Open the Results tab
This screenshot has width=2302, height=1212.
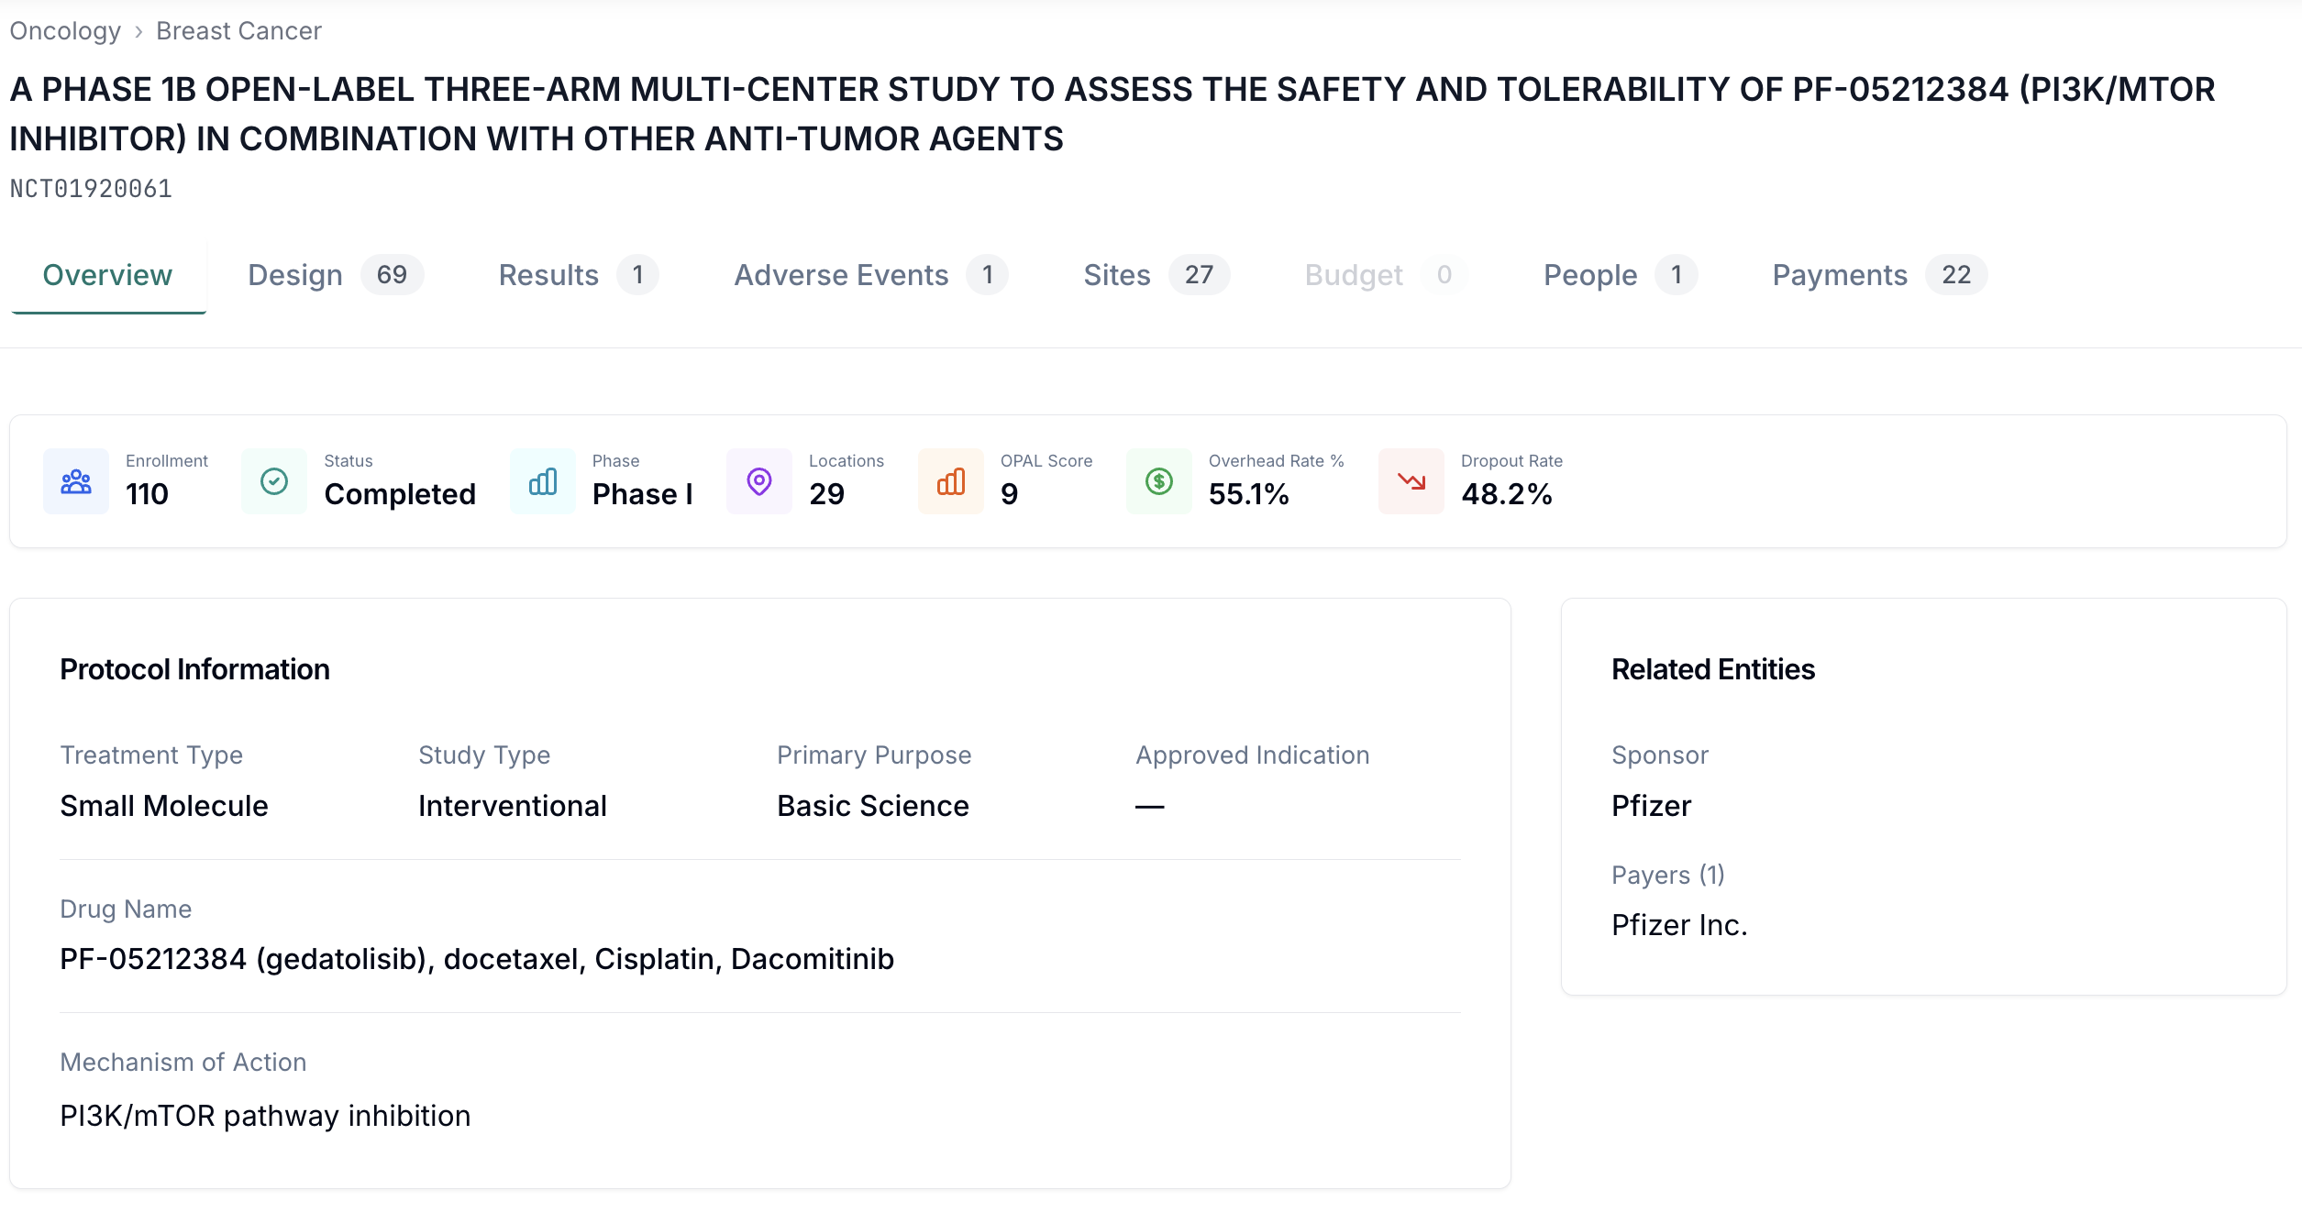click(x=548, y=274)
